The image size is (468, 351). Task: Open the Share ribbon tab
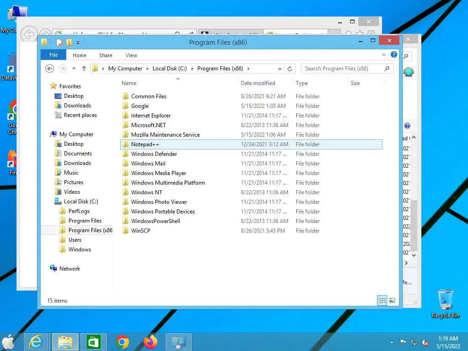(106, 55)
